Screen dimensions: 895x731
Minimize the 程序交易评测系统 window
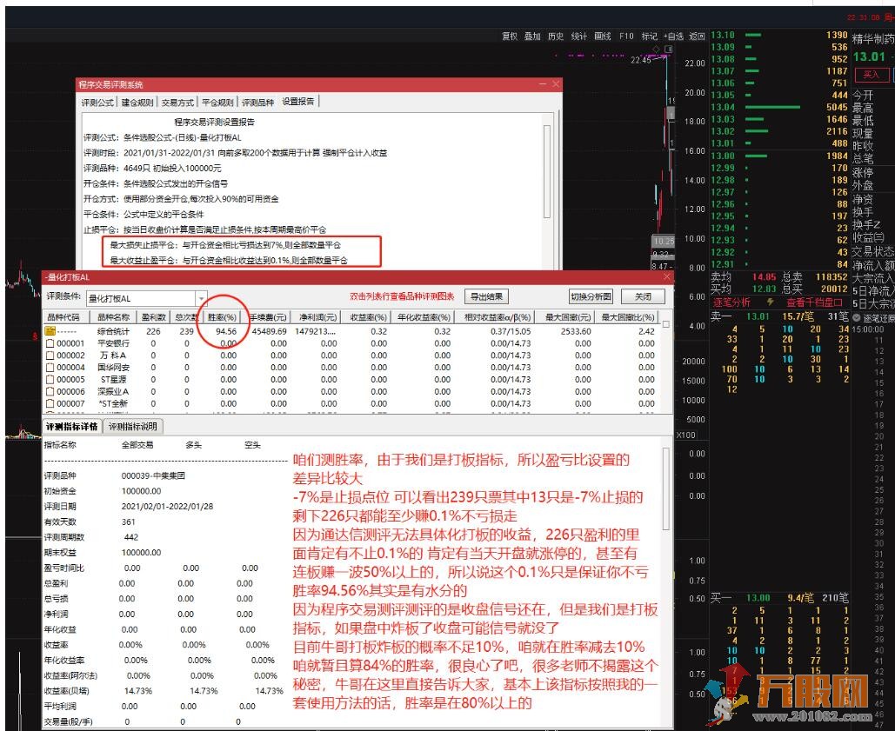[x=542, y=83]
